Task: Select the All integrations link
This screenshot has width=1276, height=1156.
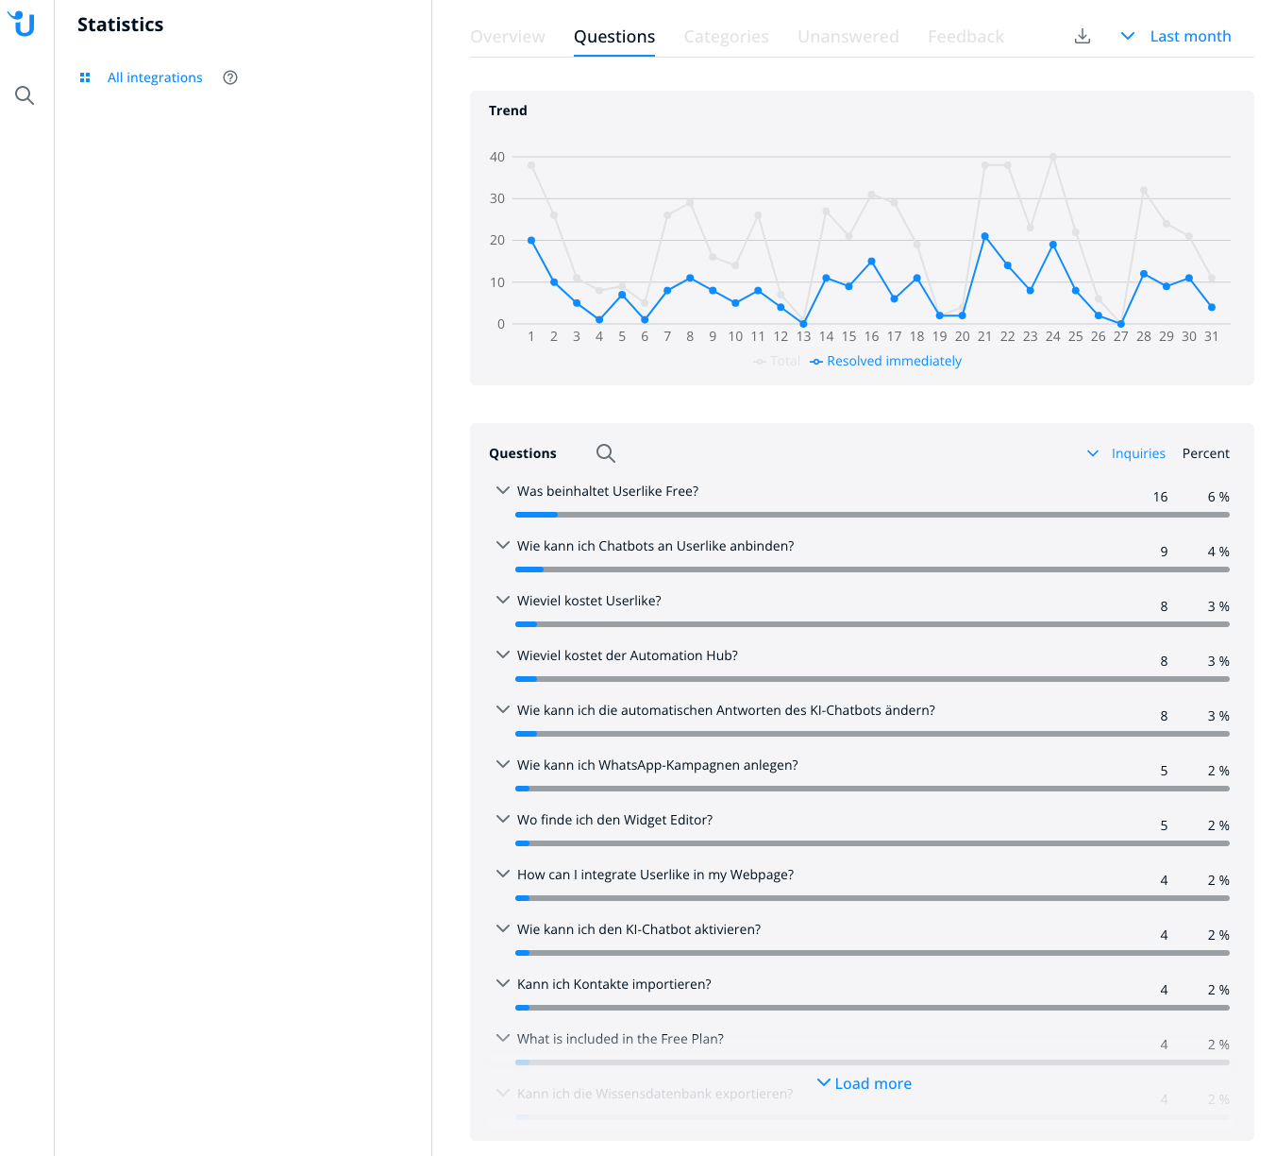Action: point(155,77)
